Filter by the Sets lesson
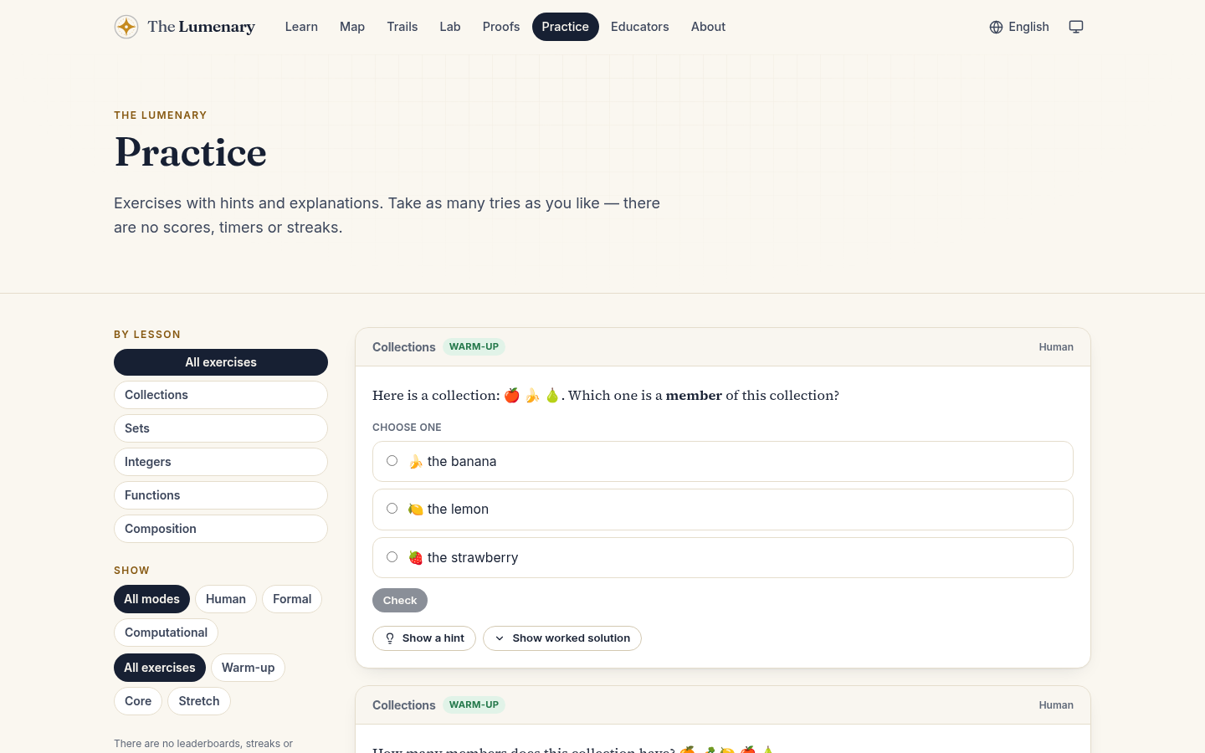This screenshot has height=753, width=1205. pyautogui.click(x=221, y=428)
